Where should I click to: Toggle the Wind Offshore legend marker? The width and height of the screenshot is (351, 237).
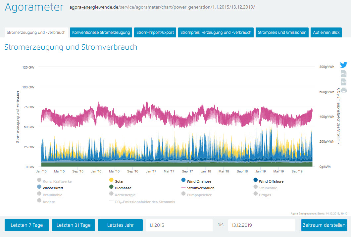tap(256, 180)
